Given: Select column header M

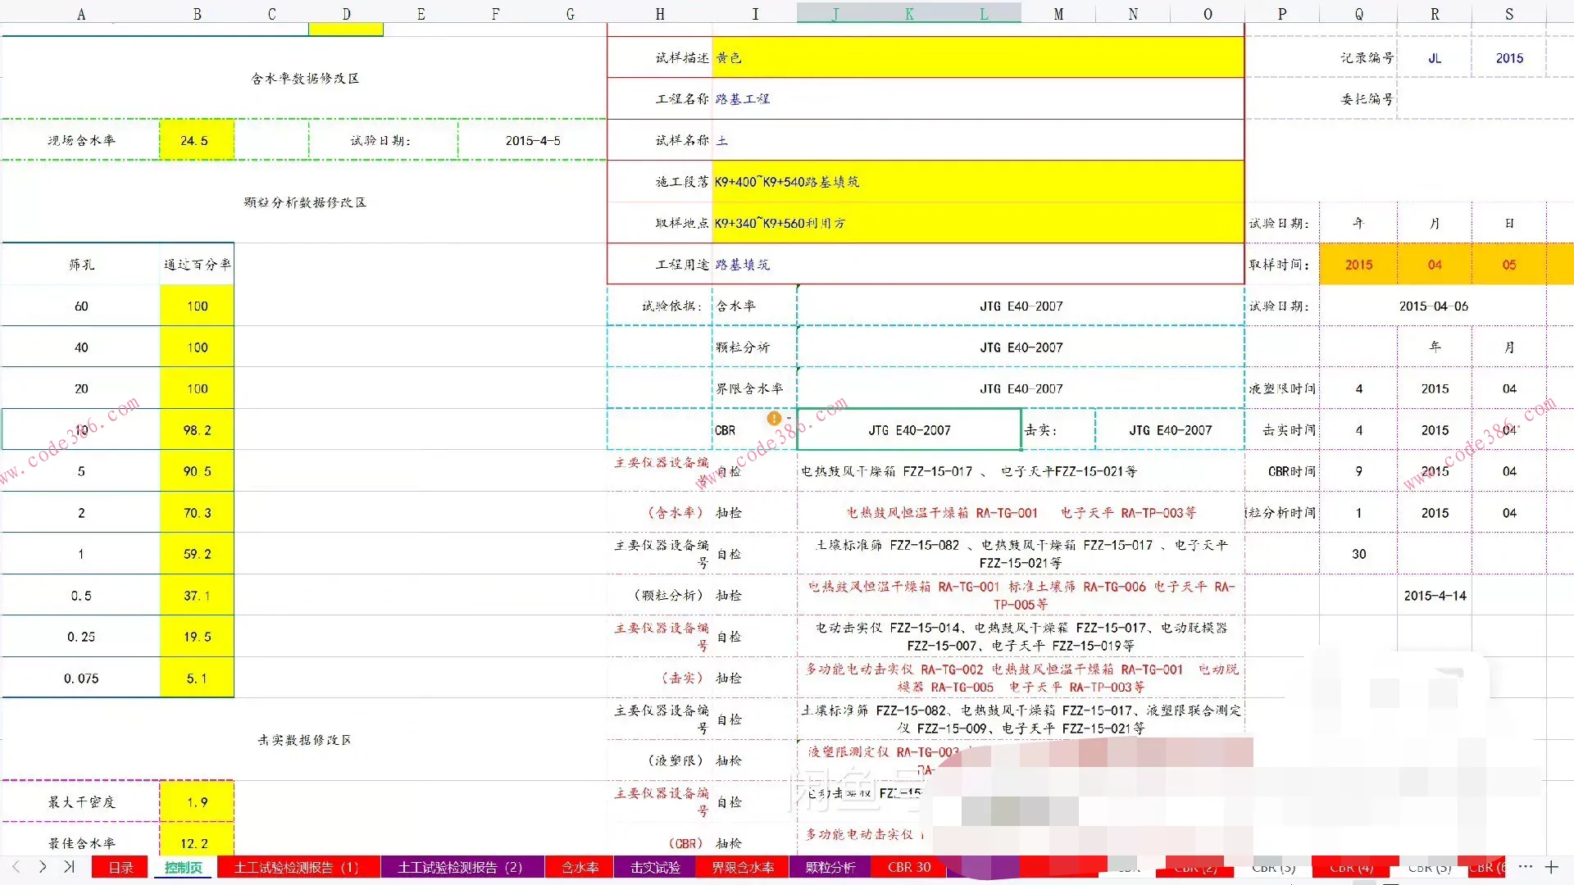Looking at the screenshot, I should 1058,14.
